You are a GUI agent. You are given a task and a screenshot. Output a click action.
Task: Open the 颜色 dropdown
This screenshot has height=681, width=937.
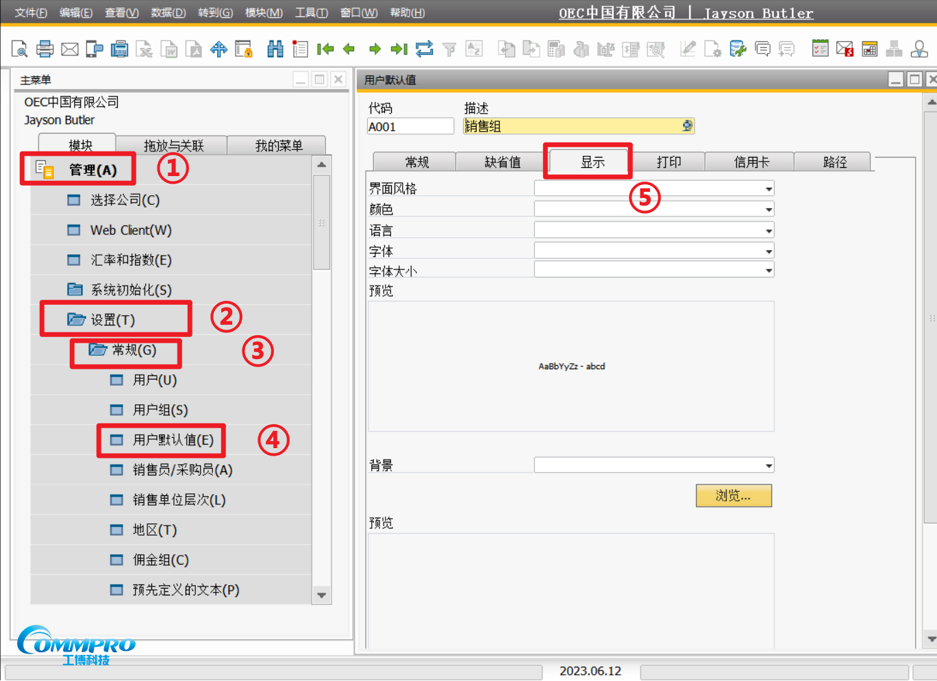point(767,209)
